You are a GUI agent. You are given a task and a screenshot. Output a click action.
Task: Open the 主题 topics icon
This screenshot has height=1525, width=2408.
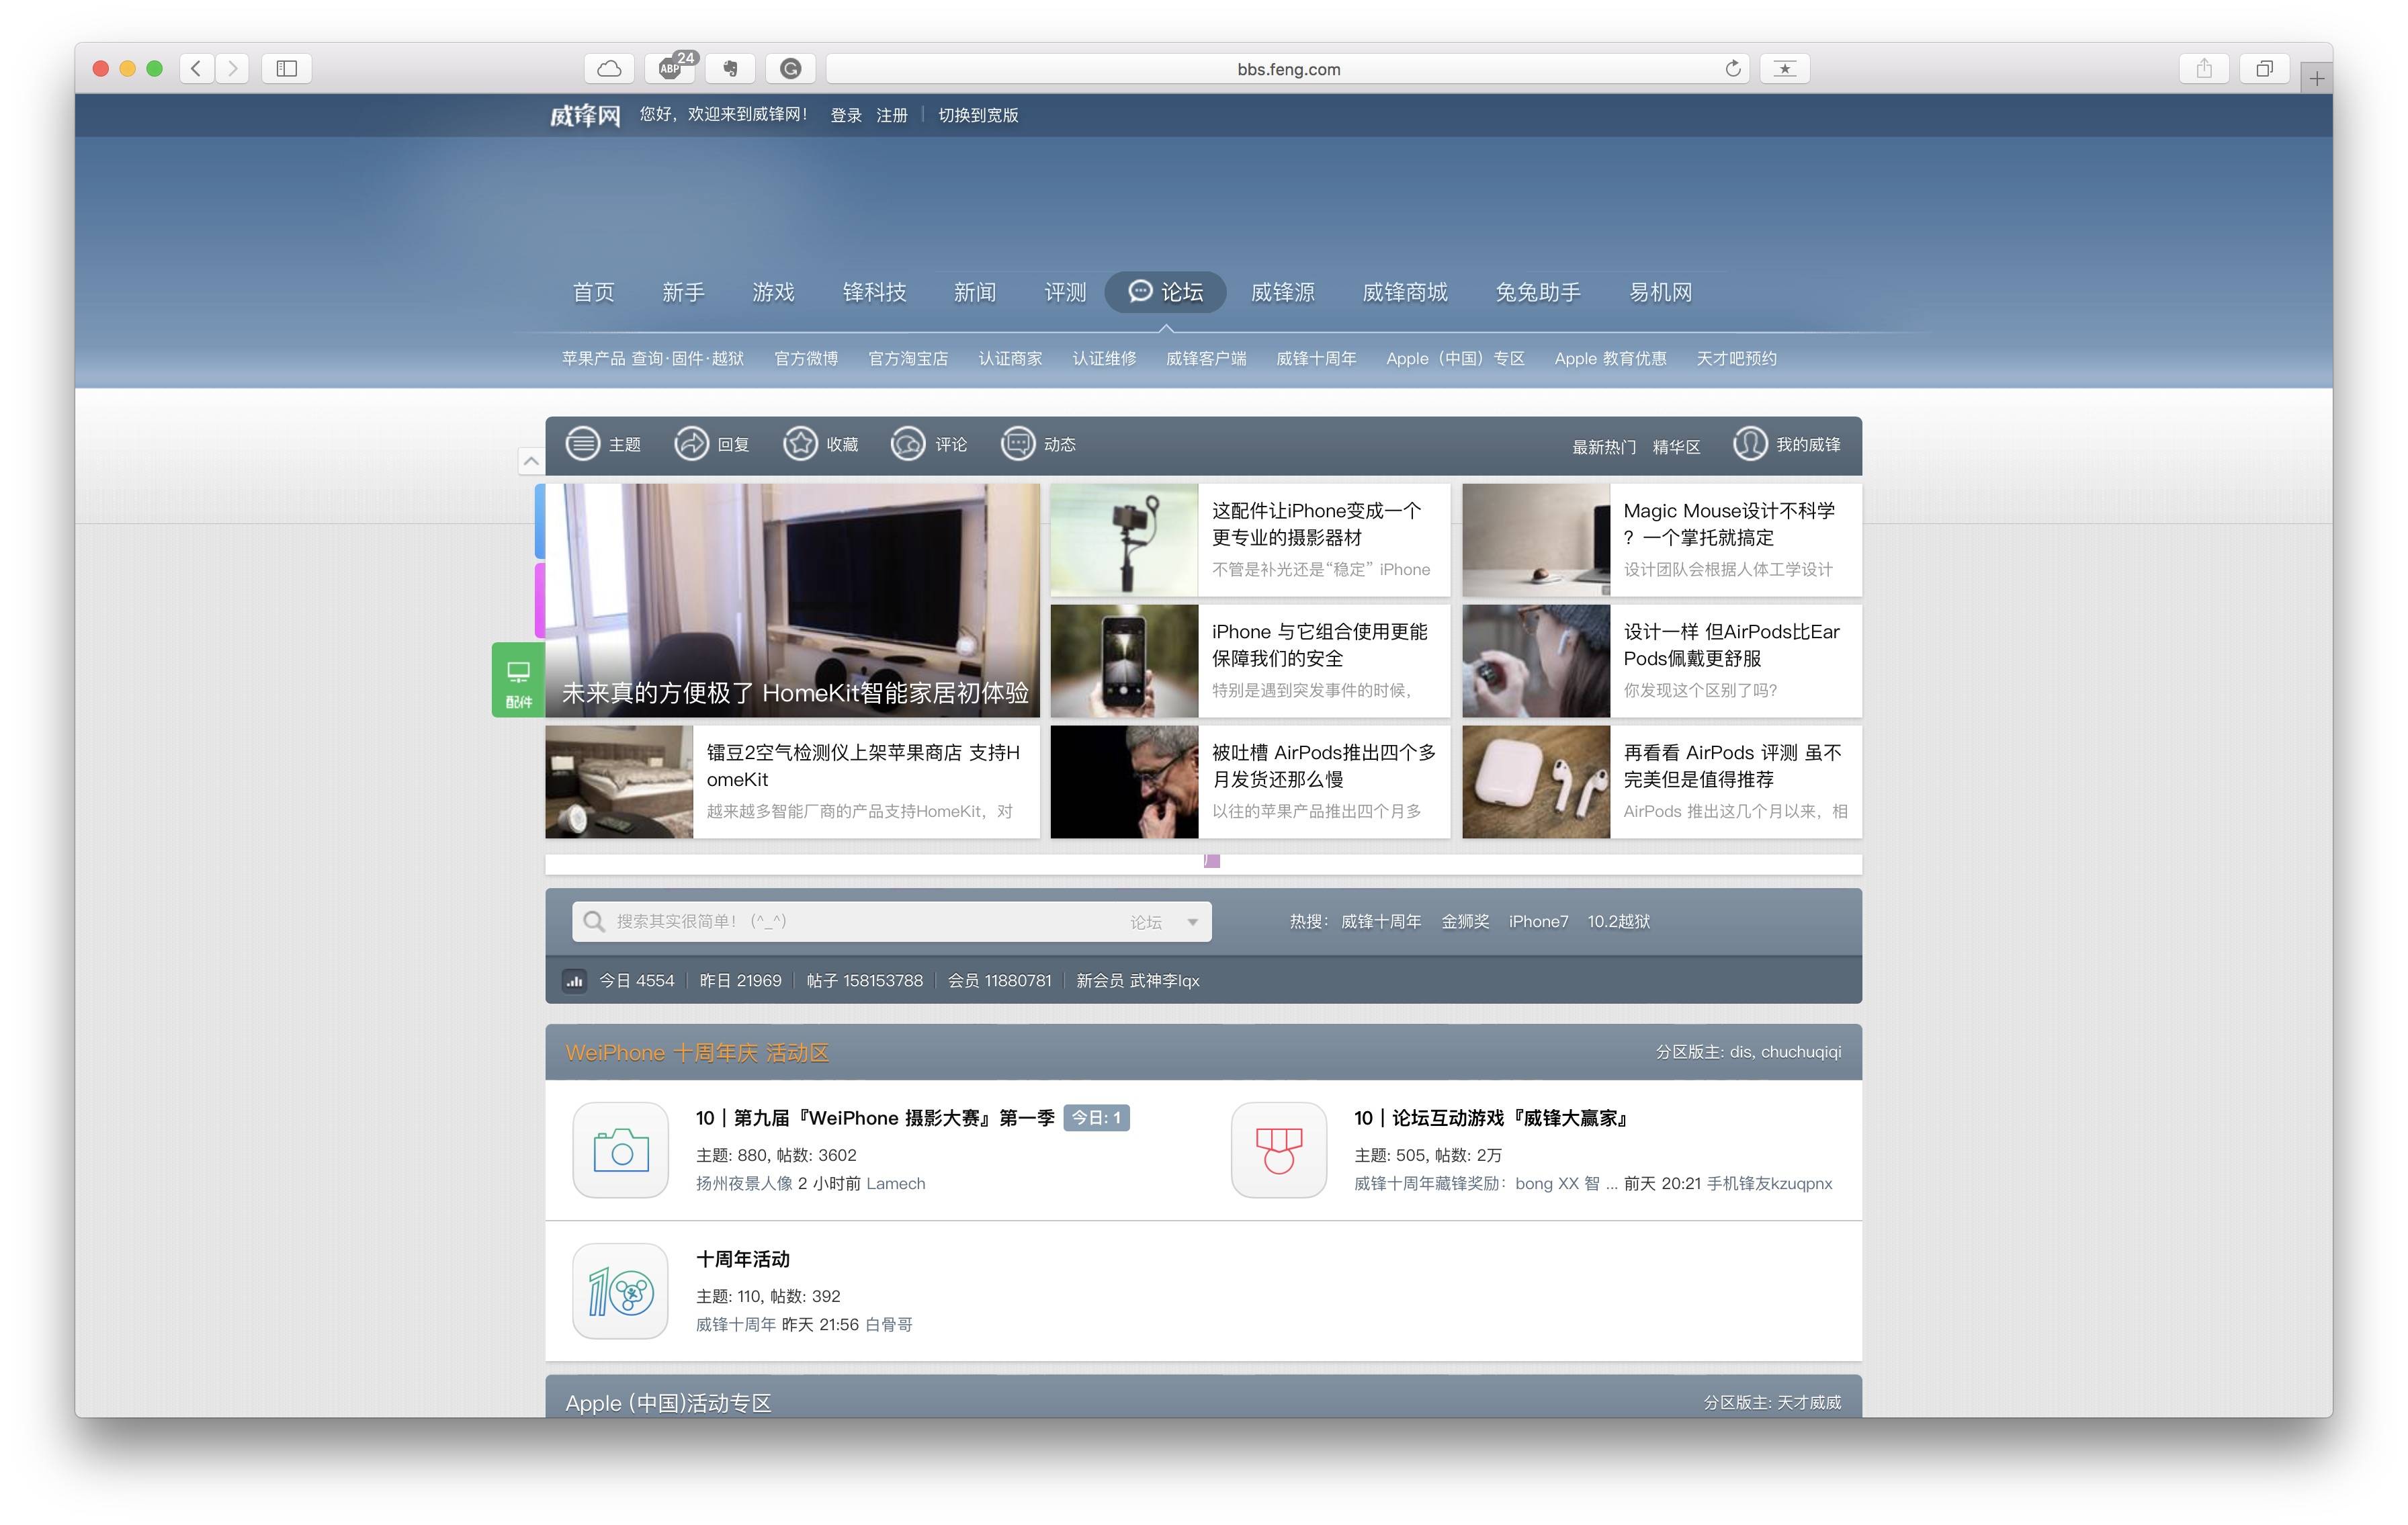coord(583,444)
